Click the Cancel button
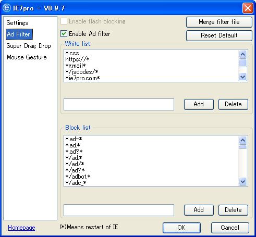The width and height of the screenshot is (256, 237). 230,228
